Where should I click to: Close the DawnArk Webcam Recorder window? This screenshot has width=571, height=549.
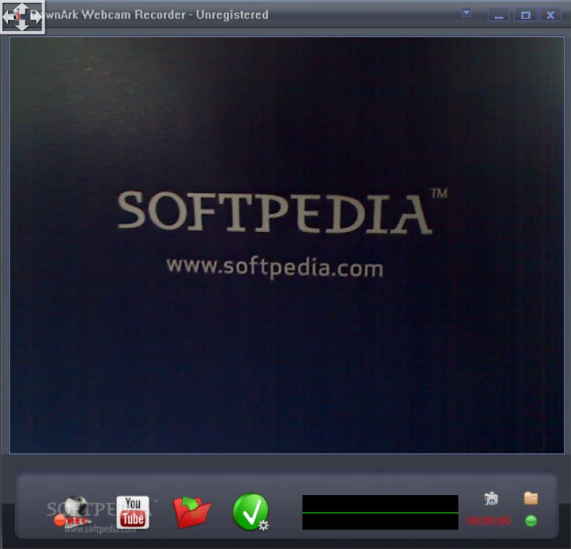click(550, 15)
